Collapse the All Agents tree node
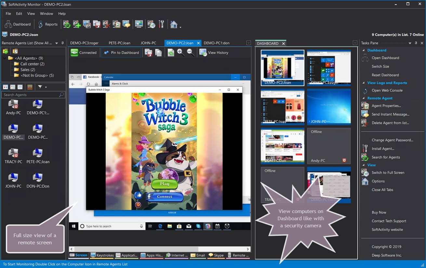This screenshot has height=268, width=426. (x=4, y=58)
